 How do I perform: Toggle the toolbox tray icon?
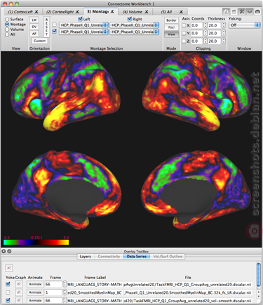click(x=250, y=11)
